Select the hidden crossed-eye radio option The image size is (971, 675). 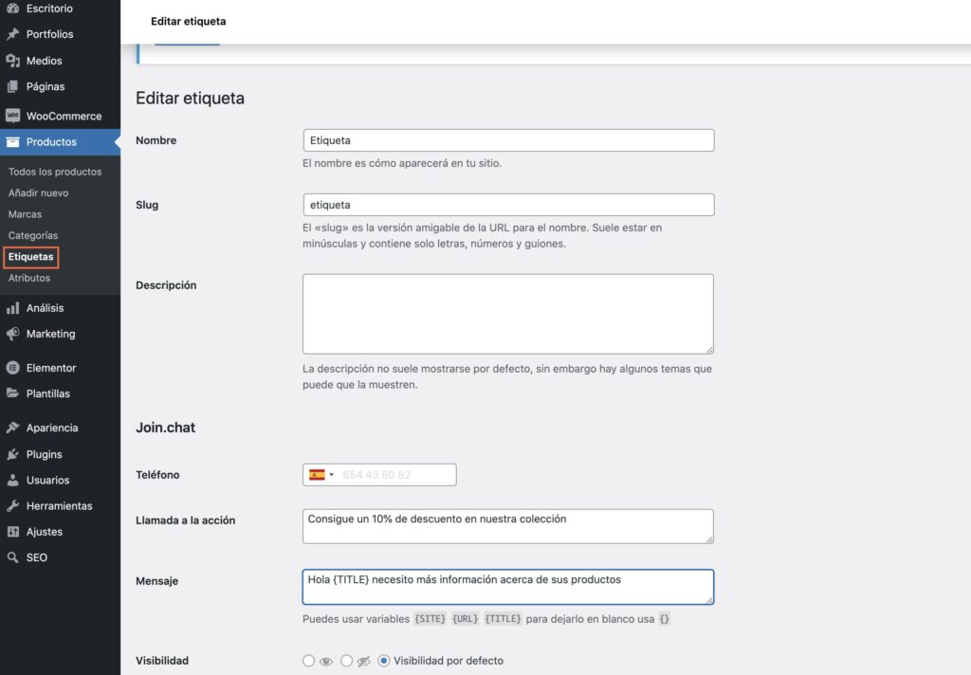[x=346, y=661]
